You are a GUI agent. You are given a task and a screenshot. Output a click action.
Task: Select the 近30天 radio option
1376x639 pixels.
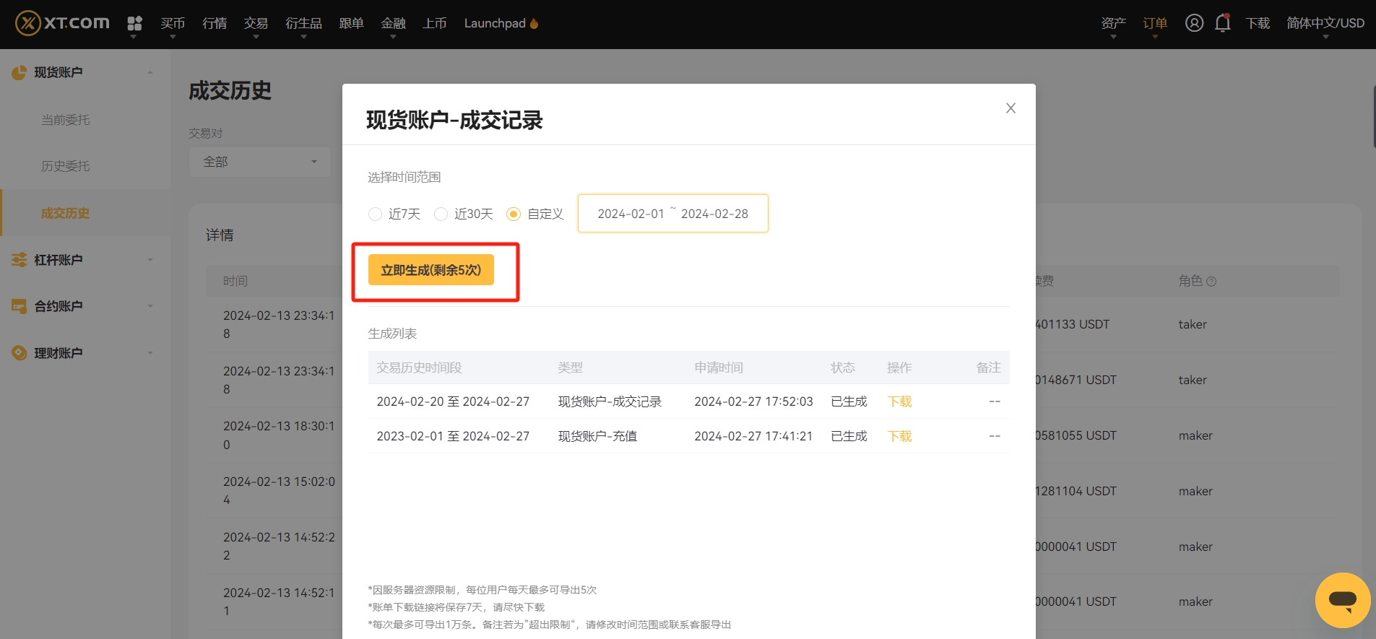click(441, 214)
